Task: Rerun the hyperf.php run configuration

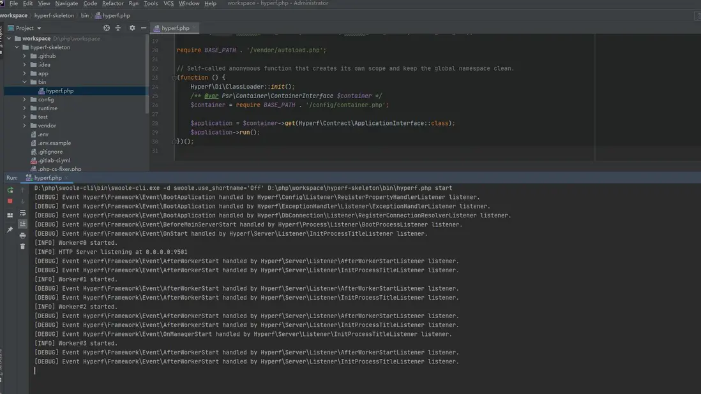Action: pos(10,190)
